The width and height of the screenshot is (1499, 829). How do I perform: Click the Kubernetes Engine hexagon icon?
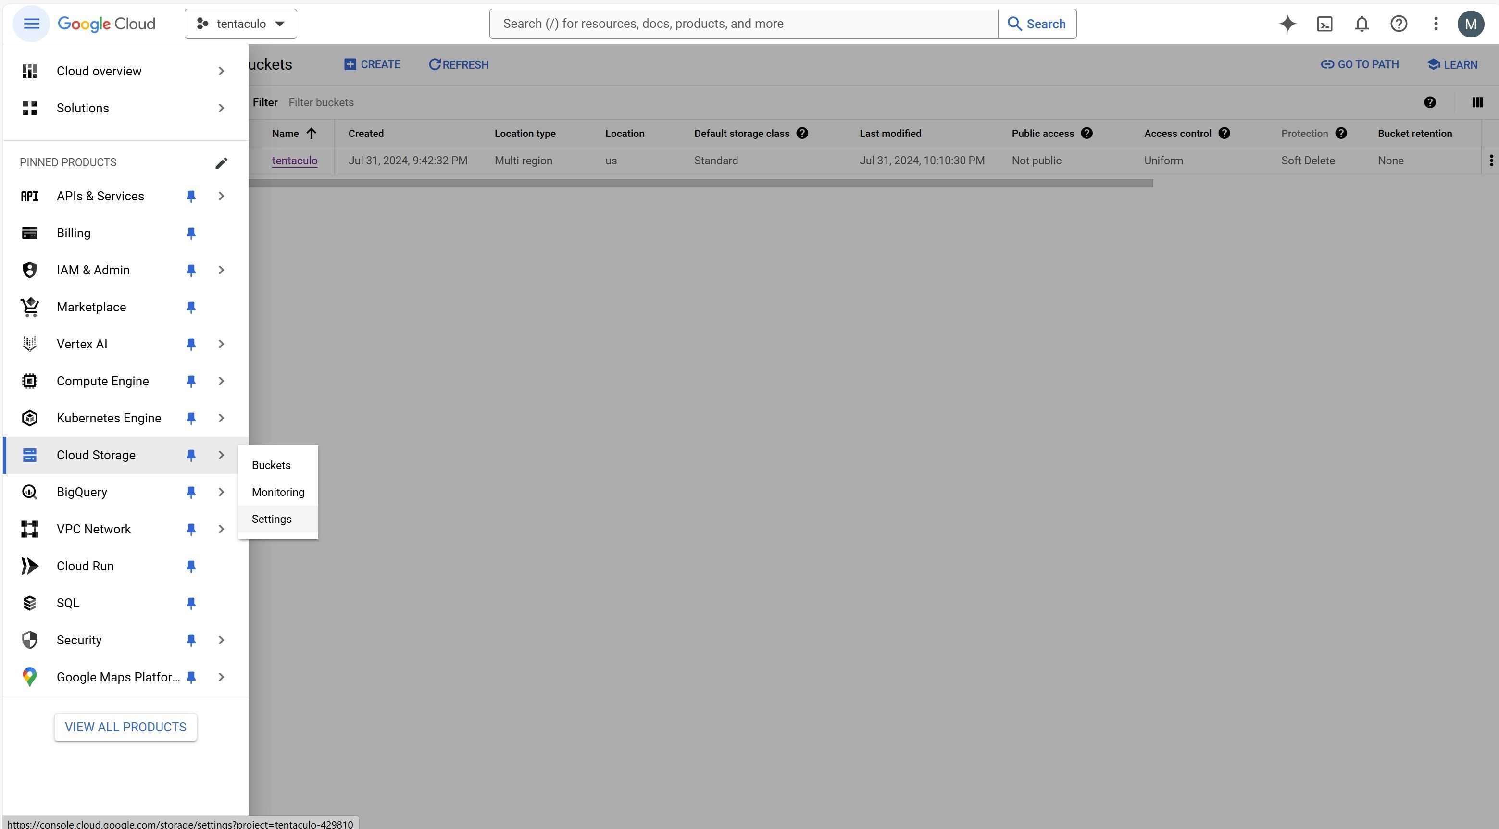pos(30,418)
